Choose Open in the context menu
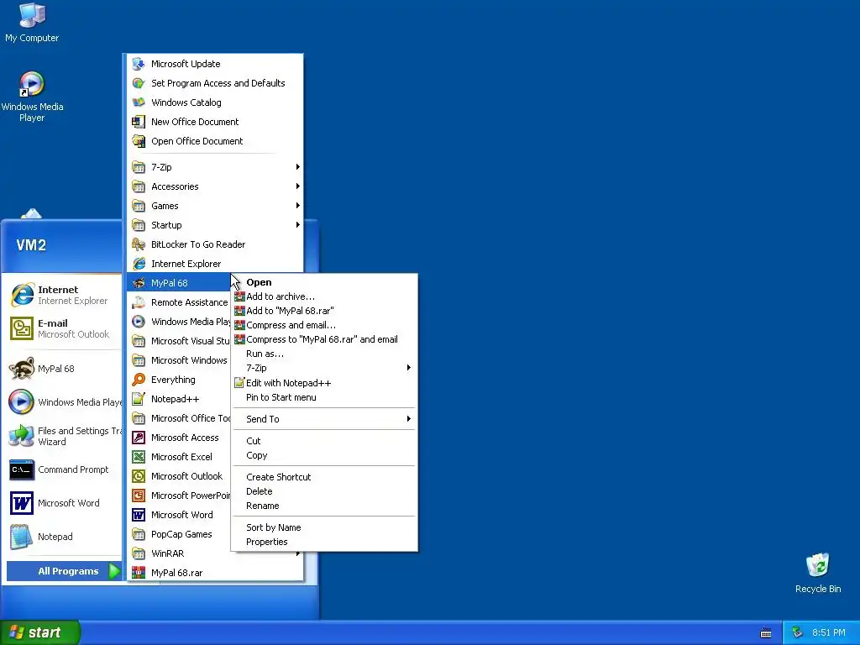860x645 pixels. [x=324, y=282]
